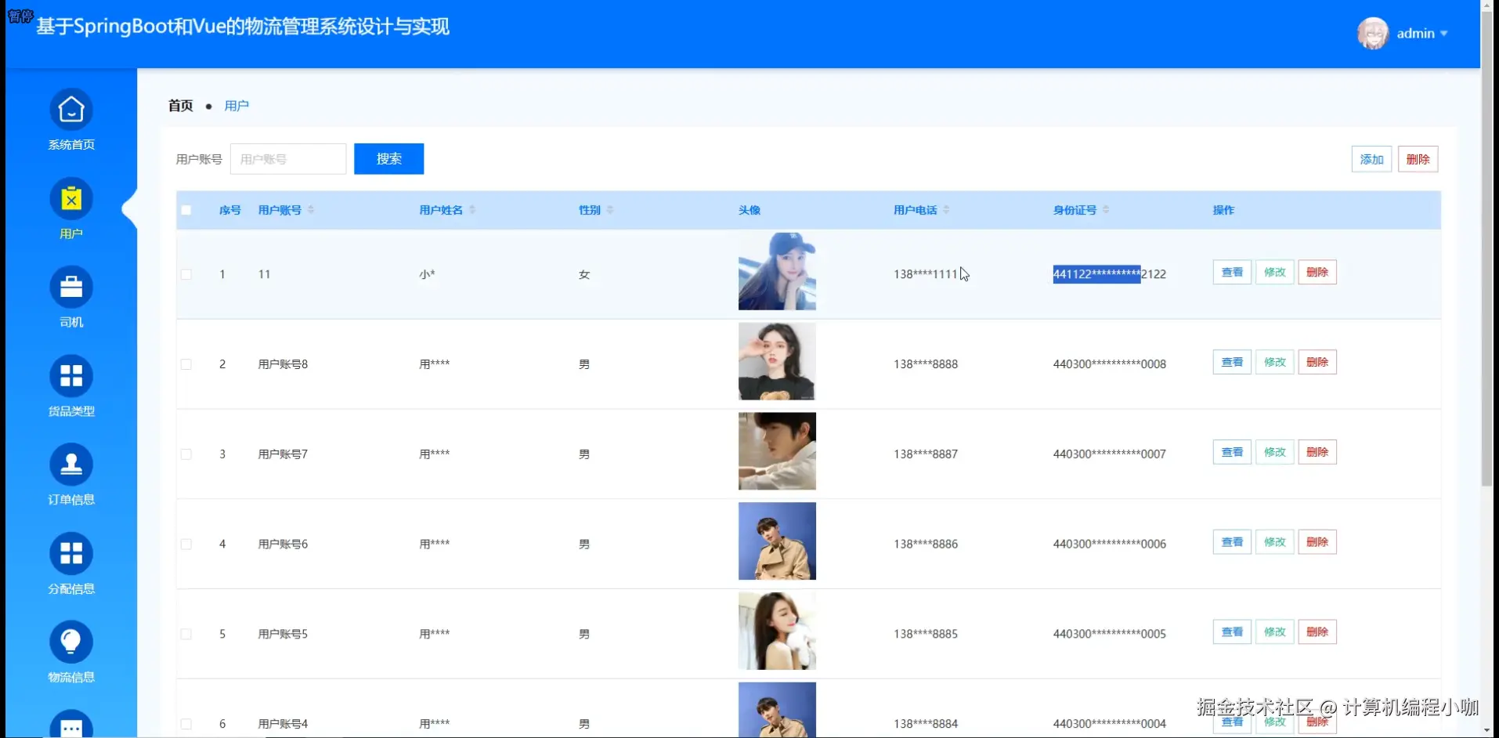Check the checkbox for 用户账号5

point(186,634)
